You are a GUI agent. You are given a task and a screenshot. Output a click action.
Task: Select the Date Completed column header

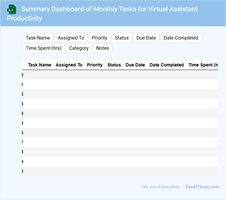coord(167,65)
